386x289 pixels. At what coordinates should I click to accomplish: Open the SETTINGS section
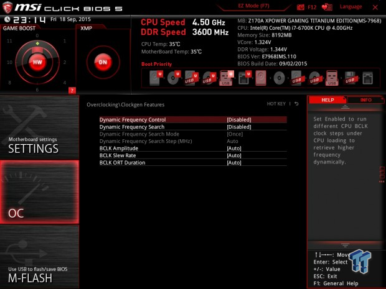(x=39, y=128)
